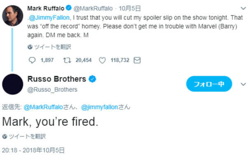This screenshot has width=247, height=158.
Task: Click globe icon beside first translate link
Action: click(30, 47)
